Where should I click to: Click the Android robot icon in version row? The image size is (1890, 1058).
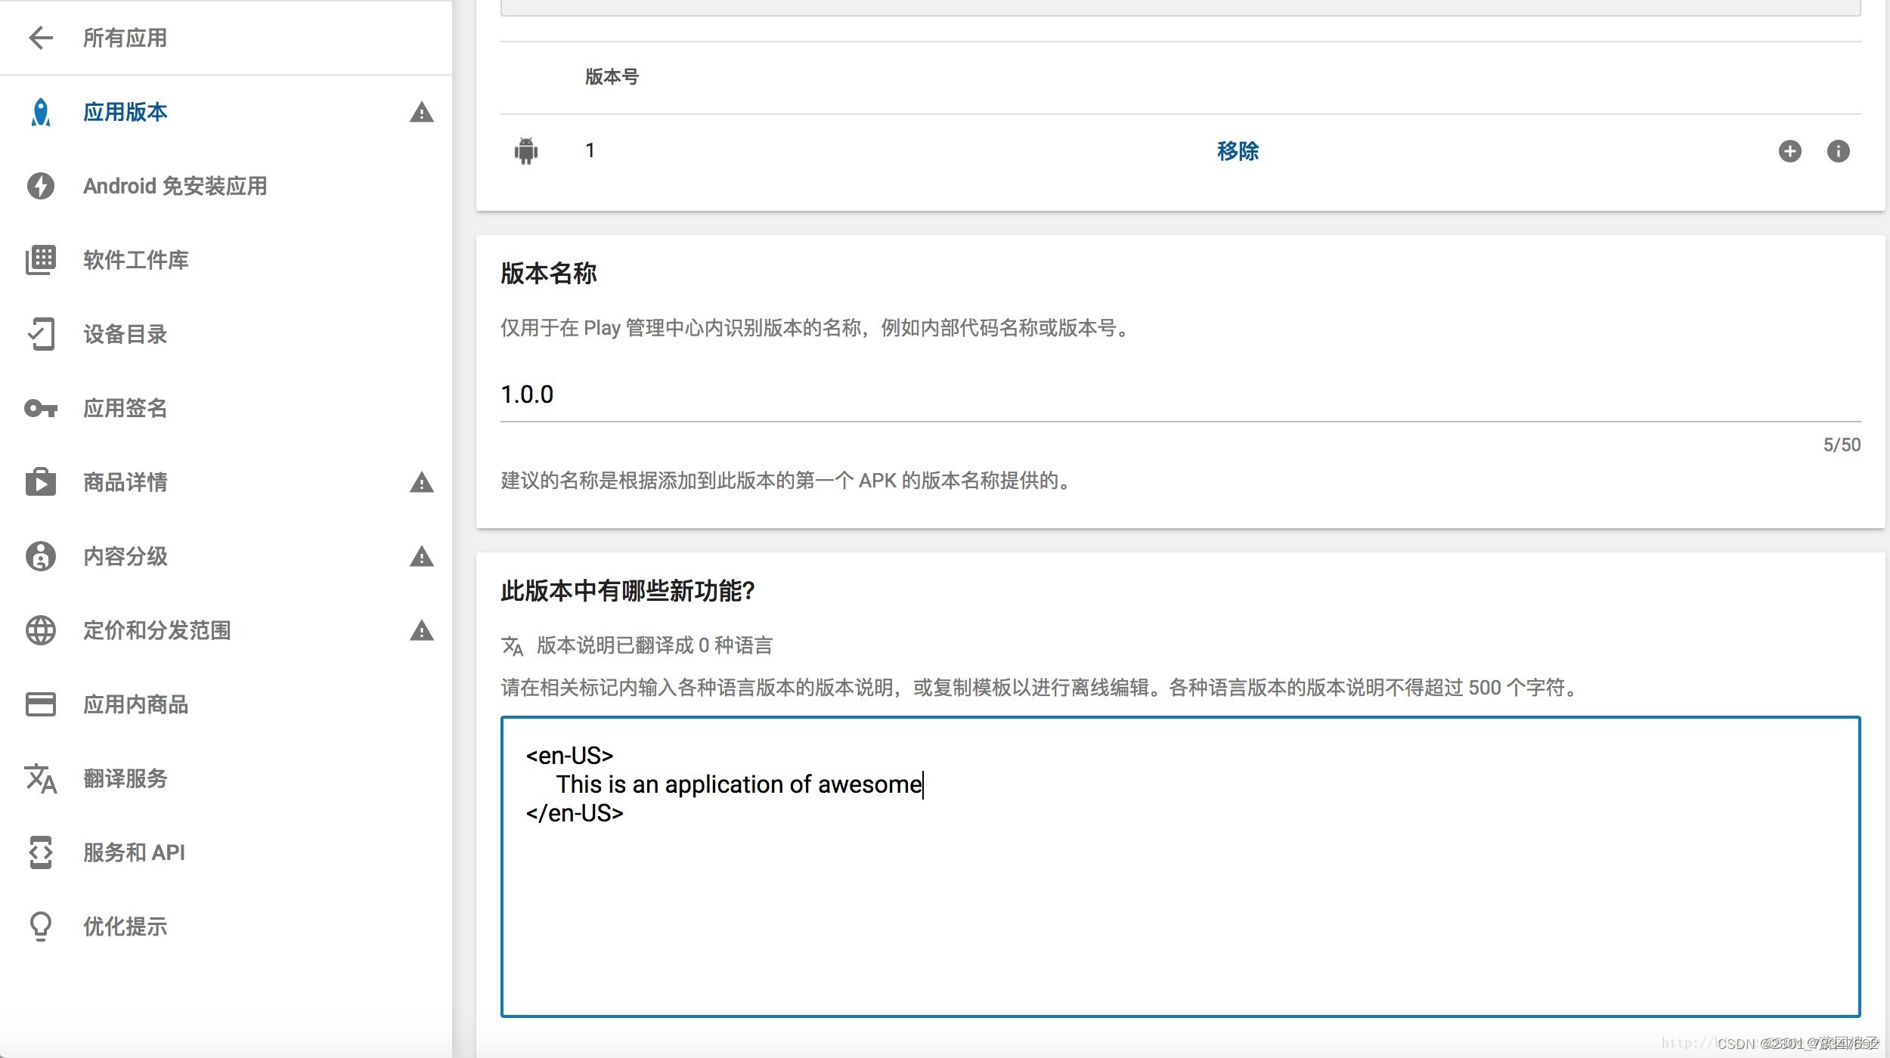(526, 151)
